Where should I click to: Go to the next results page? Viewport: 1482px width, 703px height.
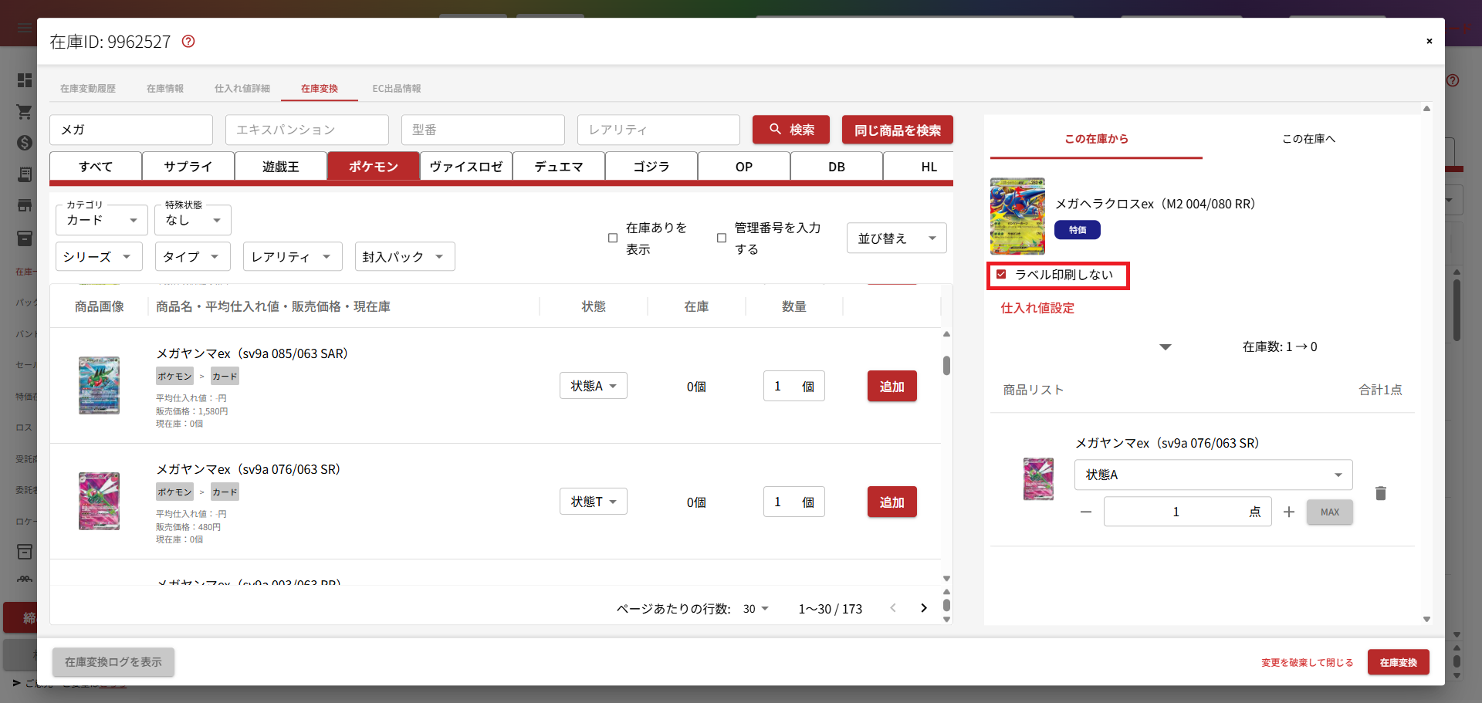(923, 608)
